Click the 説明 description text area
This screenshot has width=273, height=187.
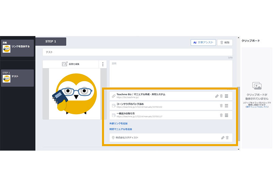coord(171,73)
